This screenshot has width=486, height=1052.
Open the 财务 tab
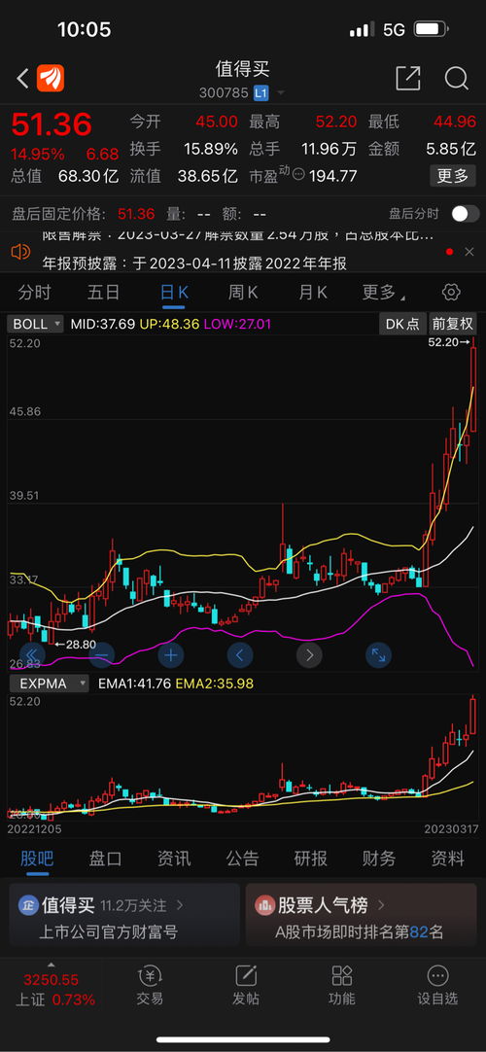pos(379,859)
